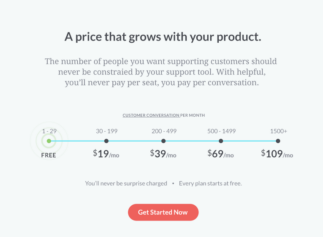Image resolution: width=323 pixels, height=237 pixels.
Task: Click the $39/mo price text
Action: tap(163, 154)
